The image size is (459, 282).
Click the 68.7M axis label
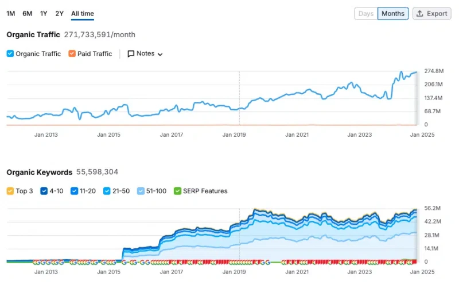pyautogui.click(x=433, y=111)
